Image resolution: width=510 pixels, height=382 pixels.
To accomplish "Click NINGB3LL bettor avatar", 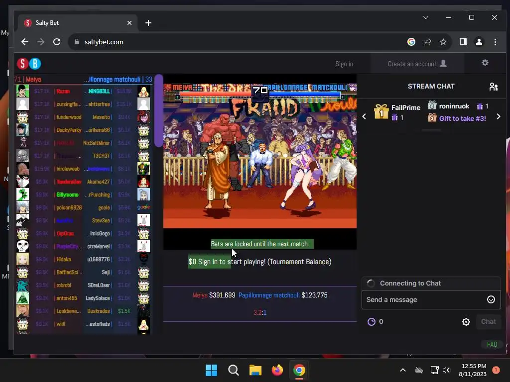I will [143, 91].
